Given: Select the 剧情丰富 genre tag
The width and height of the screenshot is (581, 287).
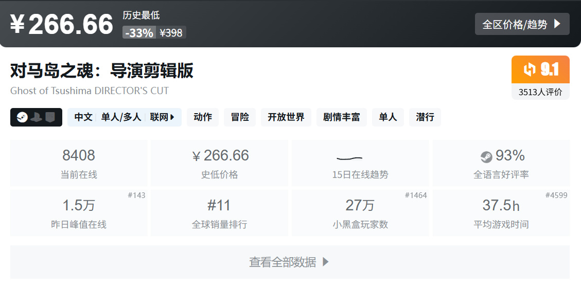Looking at the screenshot, I should (342, 117).
